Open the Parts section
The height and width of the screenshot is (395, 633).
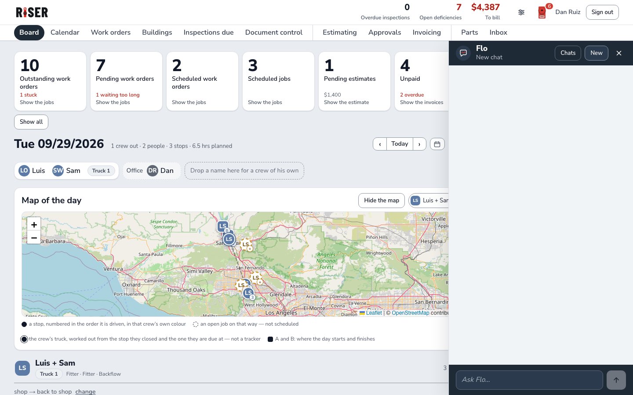[469, 32]
